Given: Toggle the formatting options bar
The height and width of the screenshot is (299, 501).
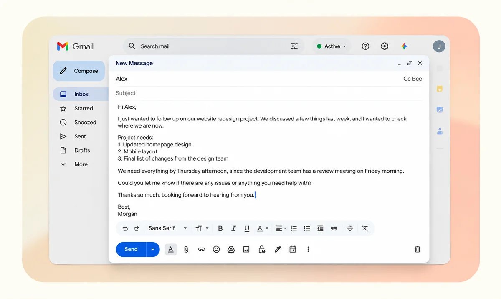Looking at the screenshot, I should pyautogui.click(x=171, y=249).
